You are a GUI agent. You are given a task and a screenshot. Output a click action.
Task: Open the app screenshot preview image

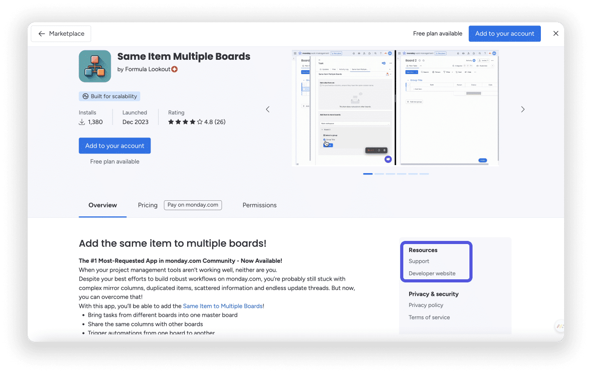395,108
